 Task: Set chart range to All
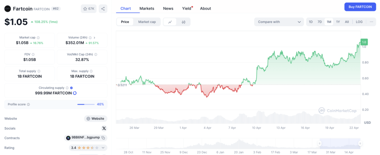[x=347, y=22]
